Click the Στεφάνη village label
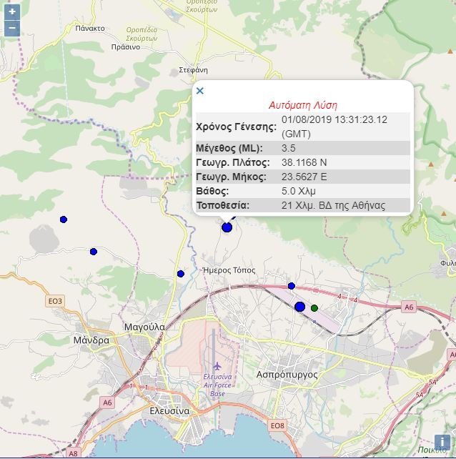This screenshot has width=456, height=459. tap(193, 70)
